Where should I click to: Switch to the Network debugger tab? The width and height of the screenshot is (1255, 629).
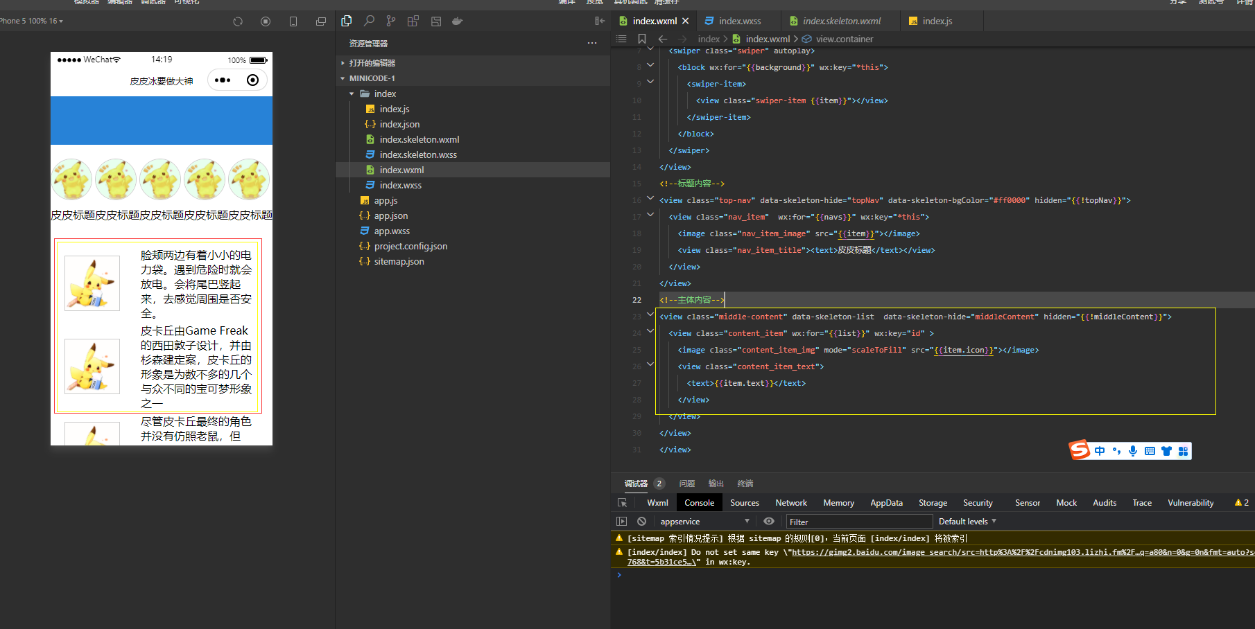click(x=791, y=503)
